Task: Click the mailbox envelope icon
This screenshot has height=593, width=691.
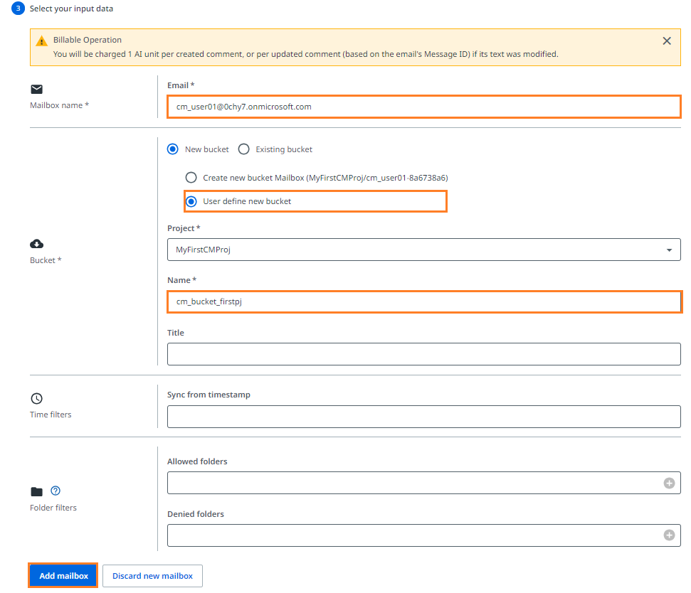Action: 36,90
